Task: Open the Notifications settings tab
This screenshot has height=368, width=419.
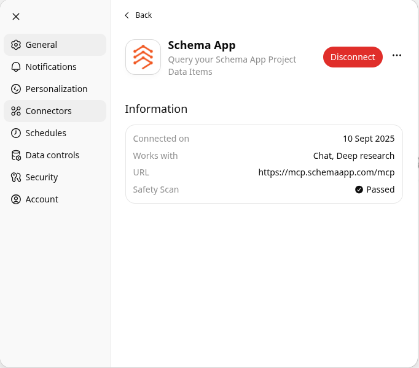Action: coord(55,67)
